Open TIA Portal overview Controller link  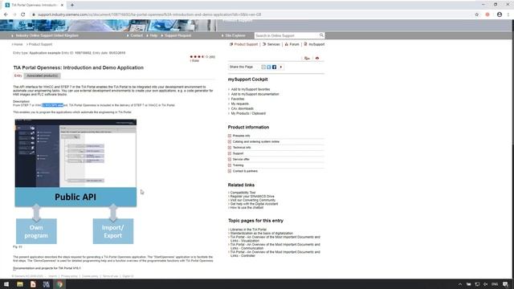(x=275, y=254)
